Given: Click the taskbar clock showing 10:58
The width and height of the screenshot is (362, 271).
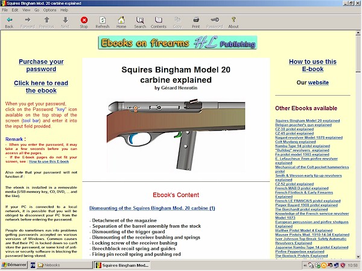Looking at the screenshot, I should [x=353, y=266].
